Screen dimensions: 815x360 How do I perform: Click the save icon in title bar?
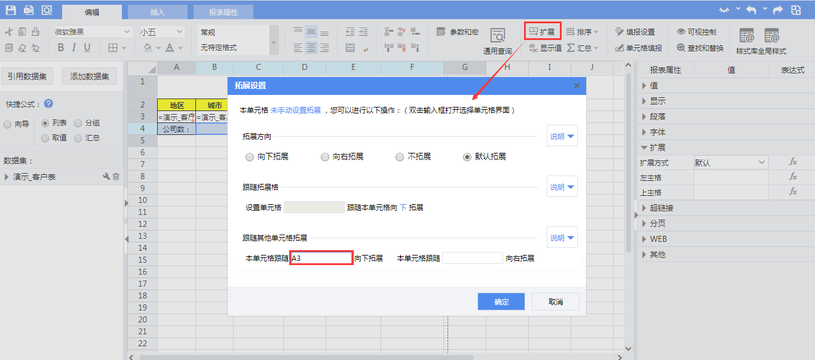(x=11, y=10)
